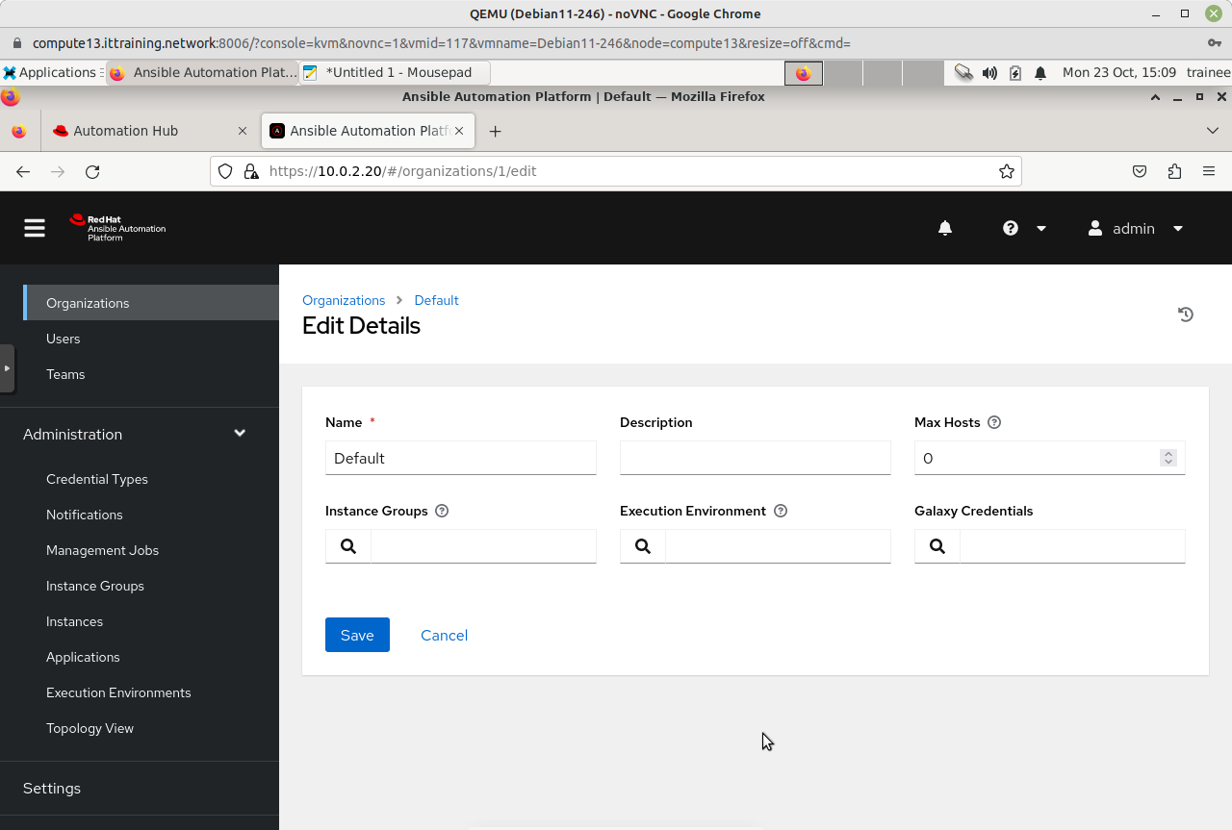
Task: Click the Execution Environment text field
Action: [779, 546]
